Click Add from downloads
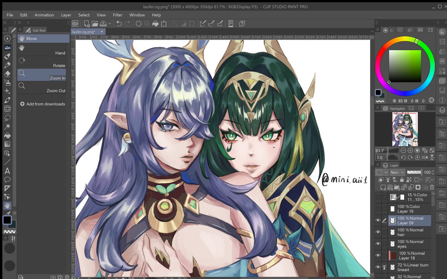The height and width of the screenshot is (279, 447). 42,104
